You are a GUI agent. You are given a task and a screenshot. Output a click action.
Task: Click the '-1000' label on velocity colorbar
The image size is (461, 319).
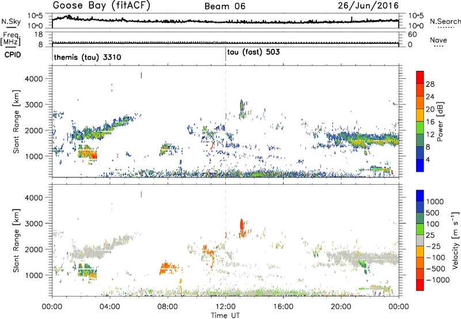tap(437, 280)
